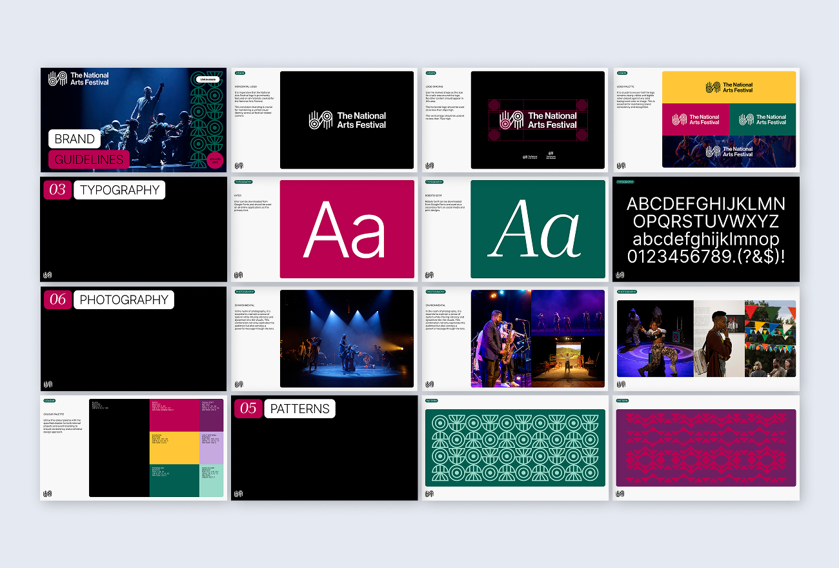Click the COLOUR tag on the palette slide
The image size is (839, 568).
pos(50,401)
